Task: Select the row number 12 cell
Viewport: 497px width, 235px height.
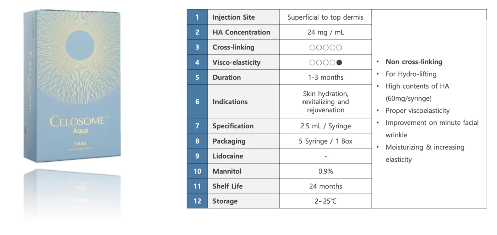Action: tap(197, 201)
